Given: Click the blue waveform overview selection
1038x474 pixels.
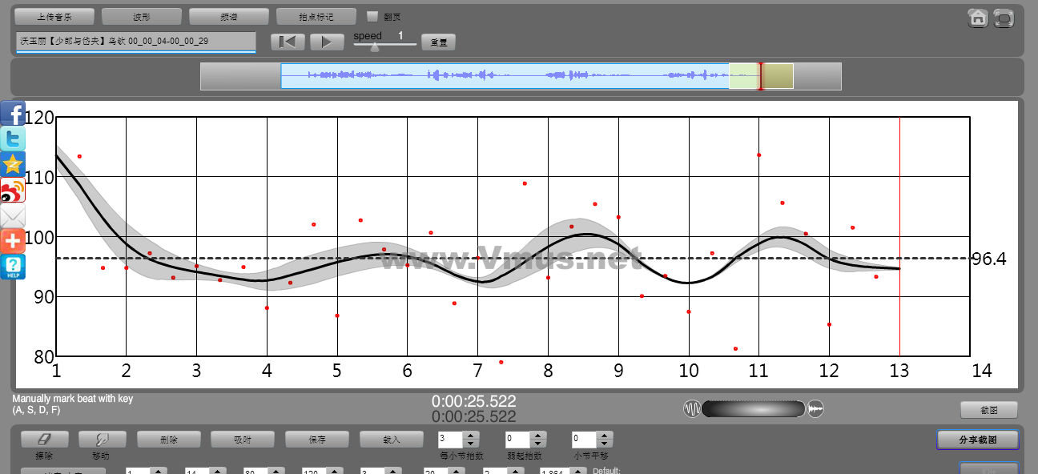Looking at the screenshot, I should coord(505,76).
